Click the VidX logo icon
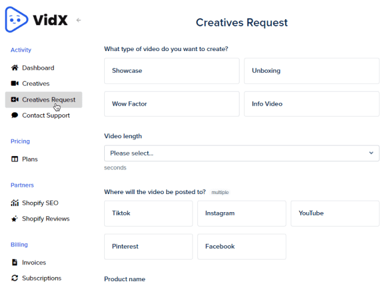Image resolution: width=390 pixels, height=283 pixels. [x=17, y=19]
